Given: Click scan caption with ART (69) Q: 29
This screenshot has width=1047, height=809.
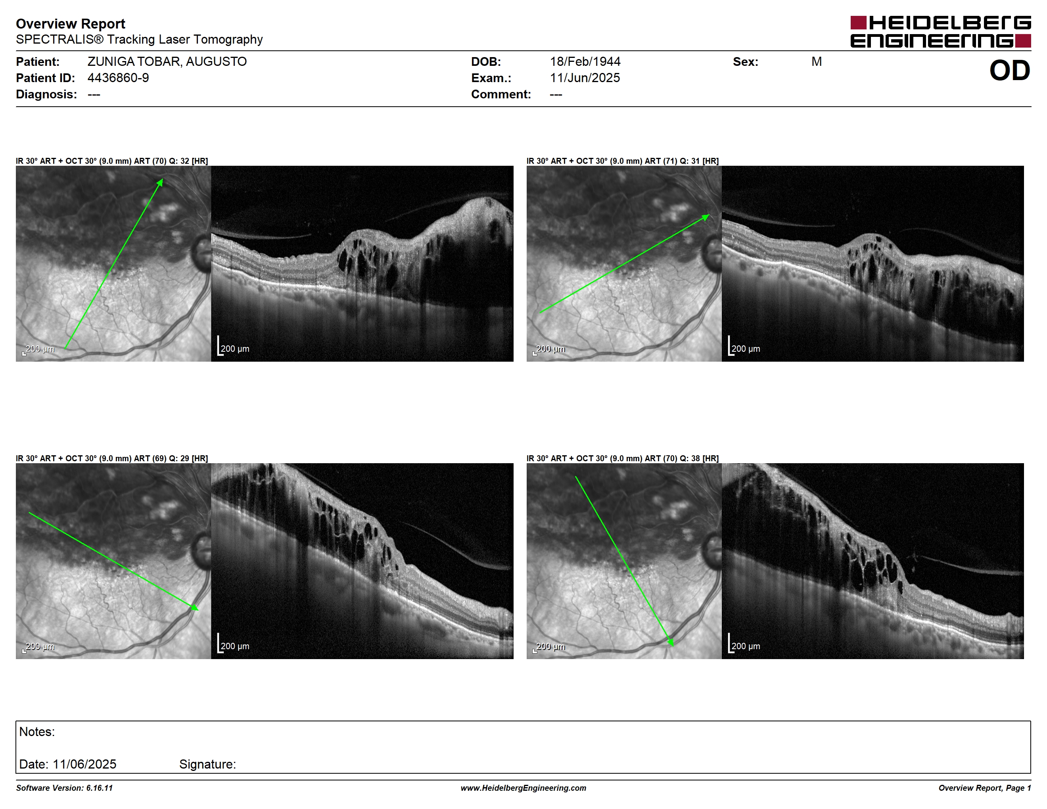Looking at the screenshot, I should point(112,458).
